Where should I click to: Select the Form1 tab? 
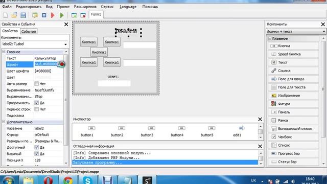pos(96,14)
